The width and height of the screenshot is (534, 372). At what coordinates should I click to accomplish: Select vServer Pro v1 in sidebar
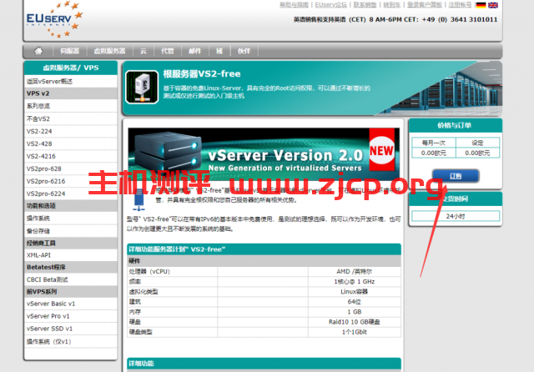(48, 316)
